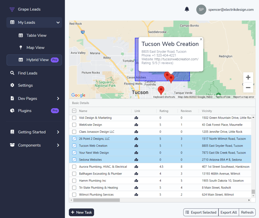The image size is (259, 218).
Task: Click the Google logo on the map
Action: click(78, 95)
